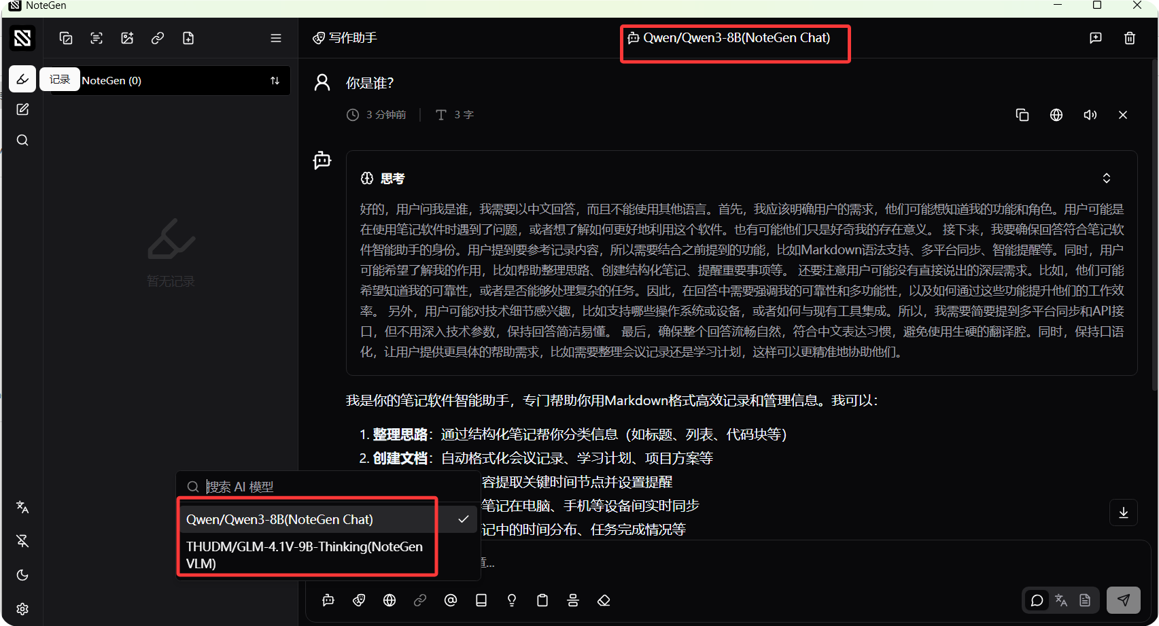1159x626 pixels.
Task: Click the 3 分钟前 timestamp
Action: 386,115
